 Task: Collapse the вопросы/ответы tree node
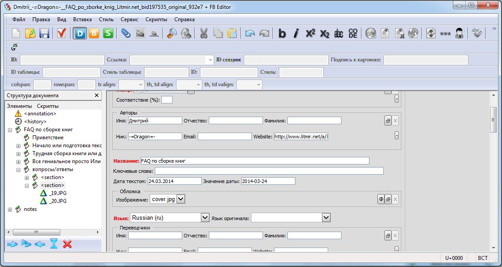click(x=18, y=169)
